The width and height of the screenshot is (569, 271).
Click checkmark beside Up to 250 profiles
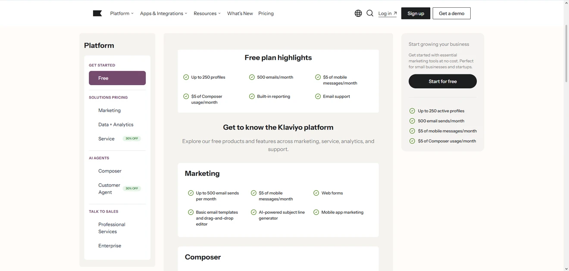pos(186,77)
